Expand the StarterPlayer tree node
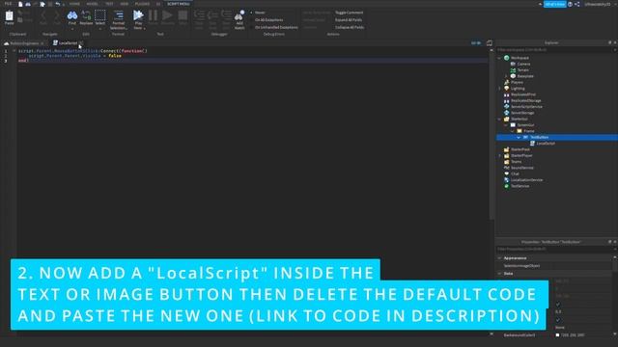The image size is (618, 347). 500,156
